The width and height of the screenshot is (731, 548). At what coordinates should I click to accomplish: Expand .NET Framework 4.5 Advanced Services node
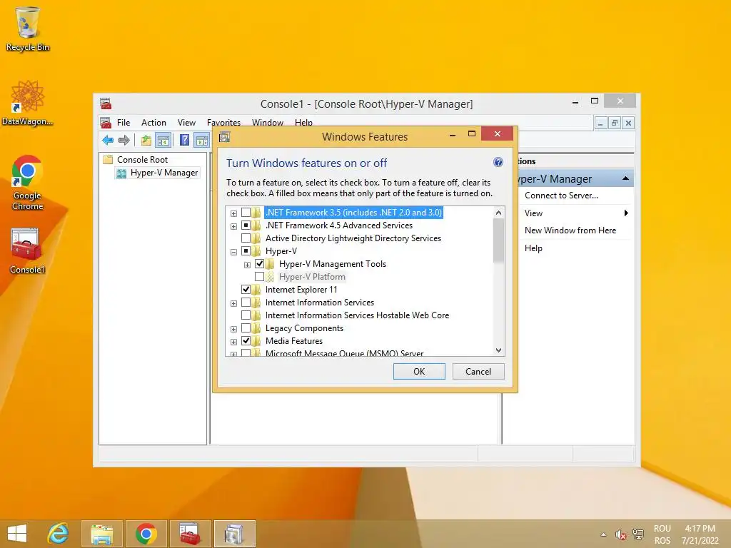pos(233,226)
